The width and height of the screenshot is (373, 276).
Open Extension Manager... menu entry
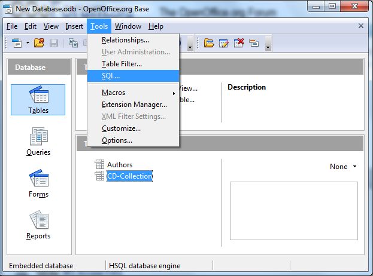133,105
